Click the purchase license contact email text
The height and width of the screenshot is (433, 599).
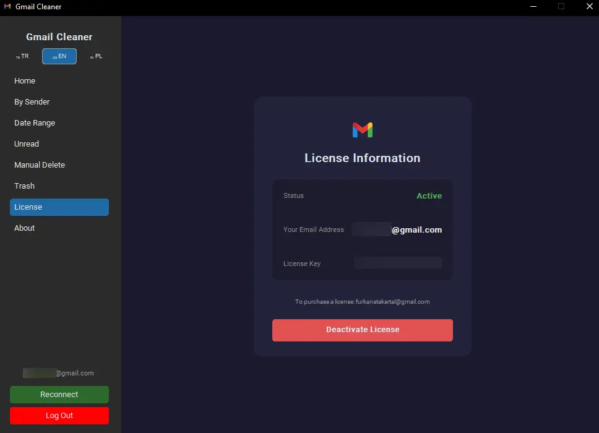coord(393,302)
